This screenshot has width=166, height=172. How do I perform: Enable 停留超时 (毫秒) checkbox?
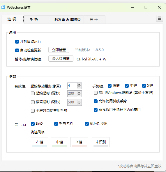click(x=33, y=102)
